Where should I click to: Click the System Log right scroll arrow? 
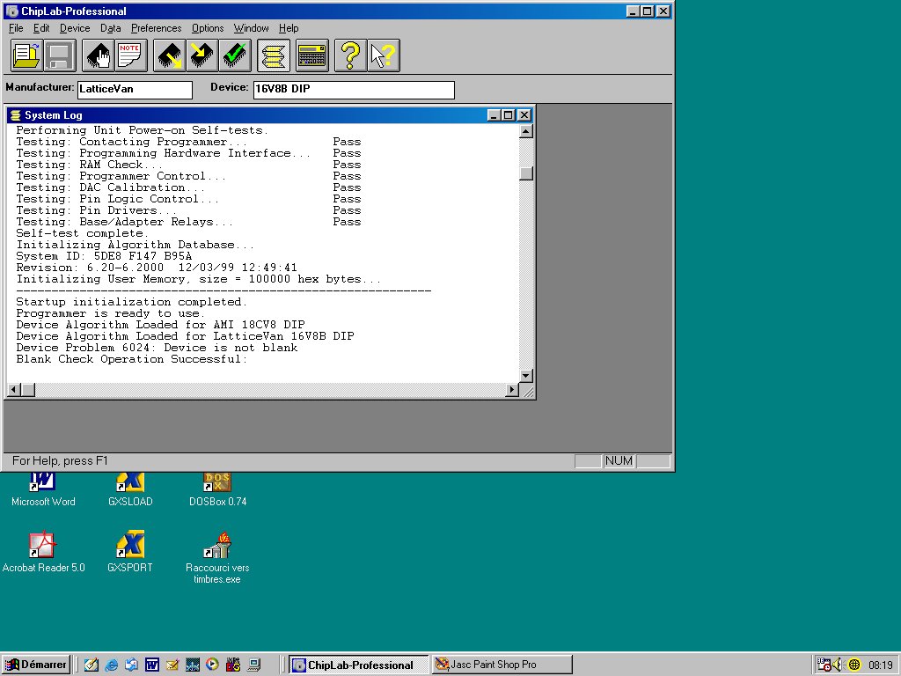point(511,390)
